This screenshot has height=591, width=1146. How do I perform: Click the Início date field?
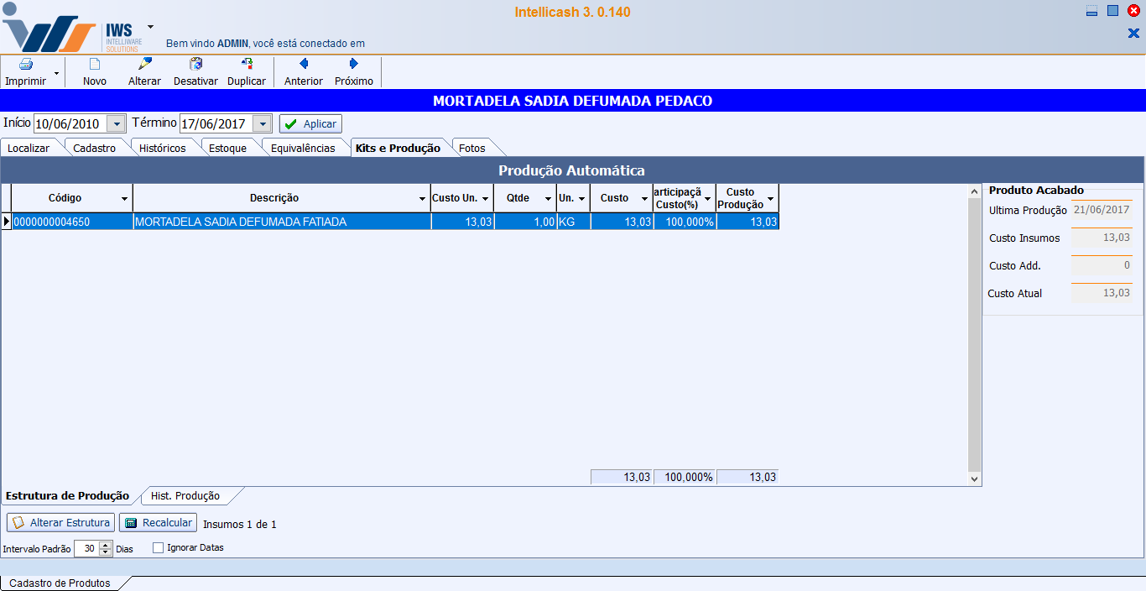click(71, 123)
